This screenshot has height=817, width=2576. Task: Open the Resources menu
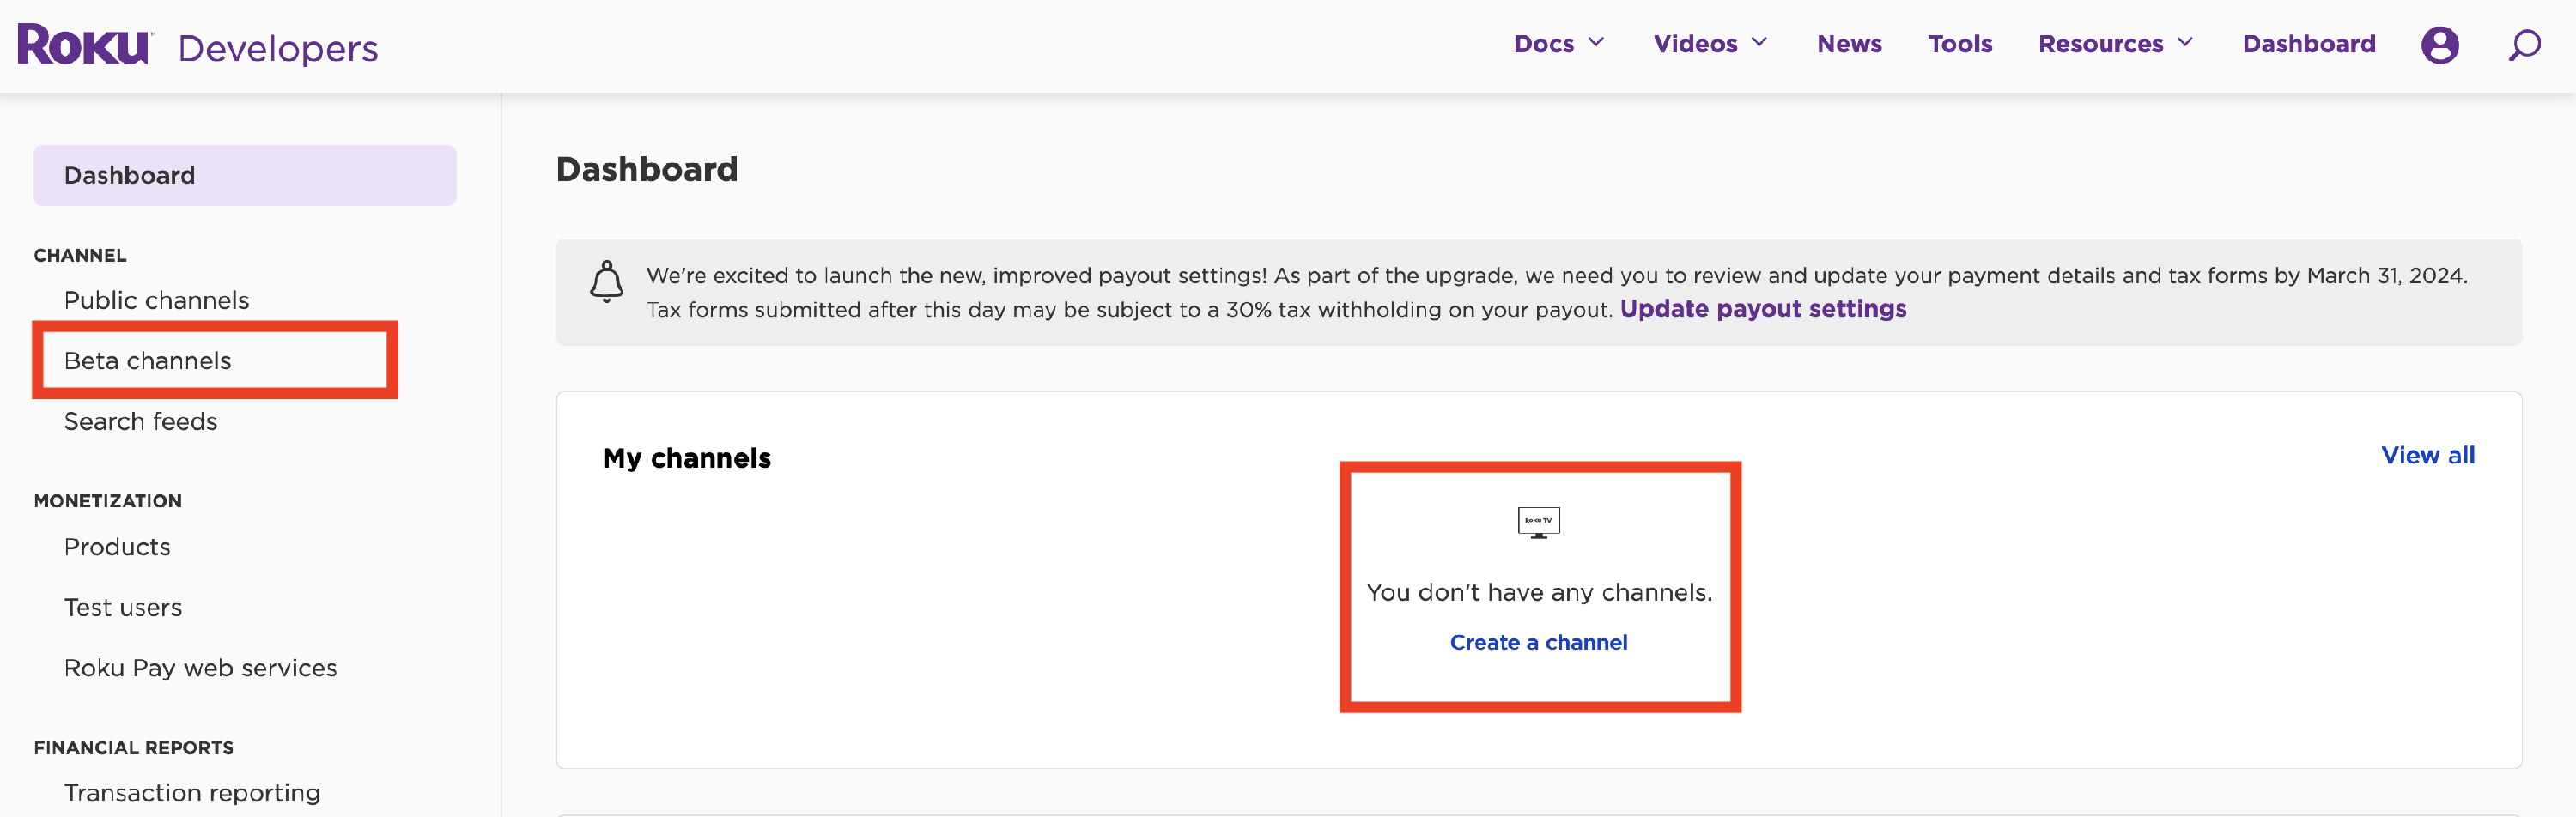tap(2100, 44)
